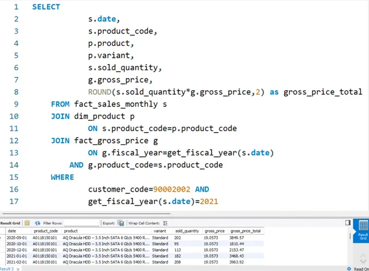369x271 pixels.
Task: Select gross price total cell 3963.92
Action: 237,262
